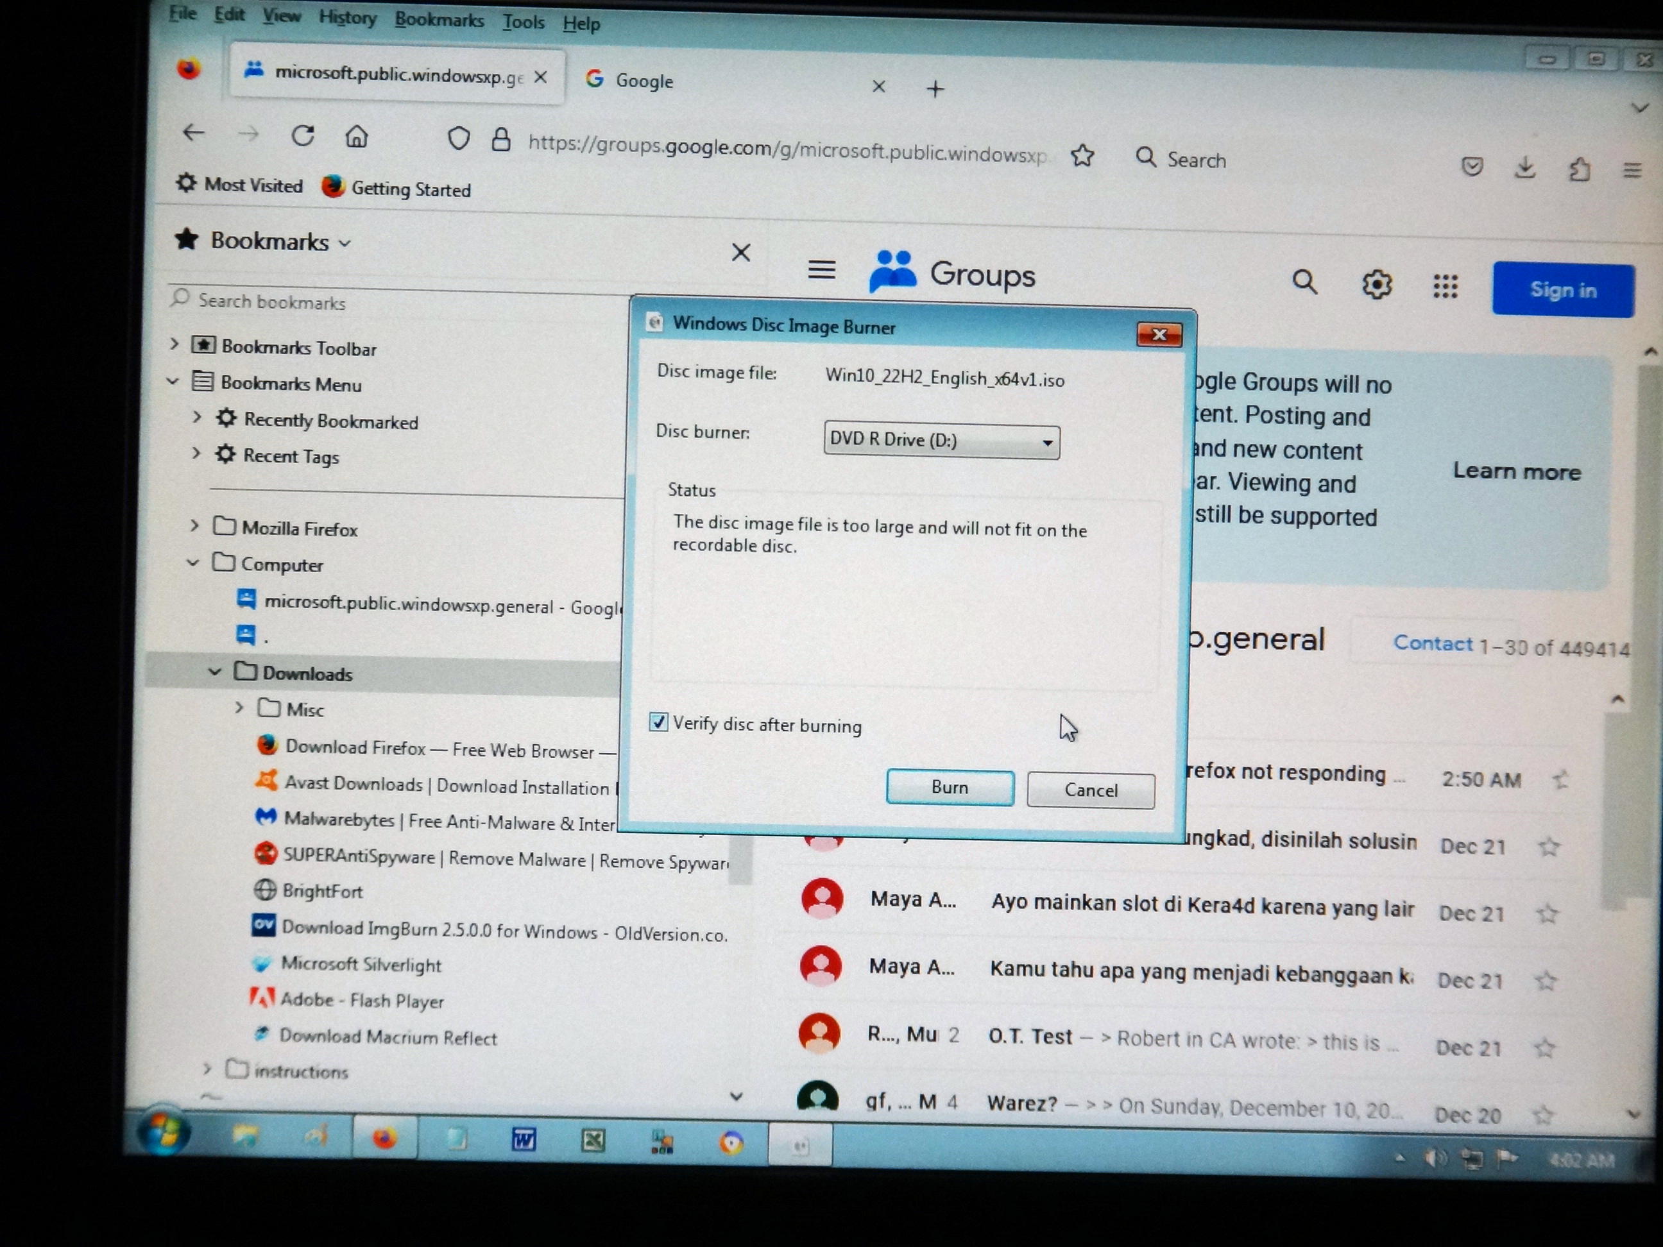Open the Firefox hamburger application menu
This screenshot has width=1663, height=1247.
pyautogui.click(x=1632, y=171)
